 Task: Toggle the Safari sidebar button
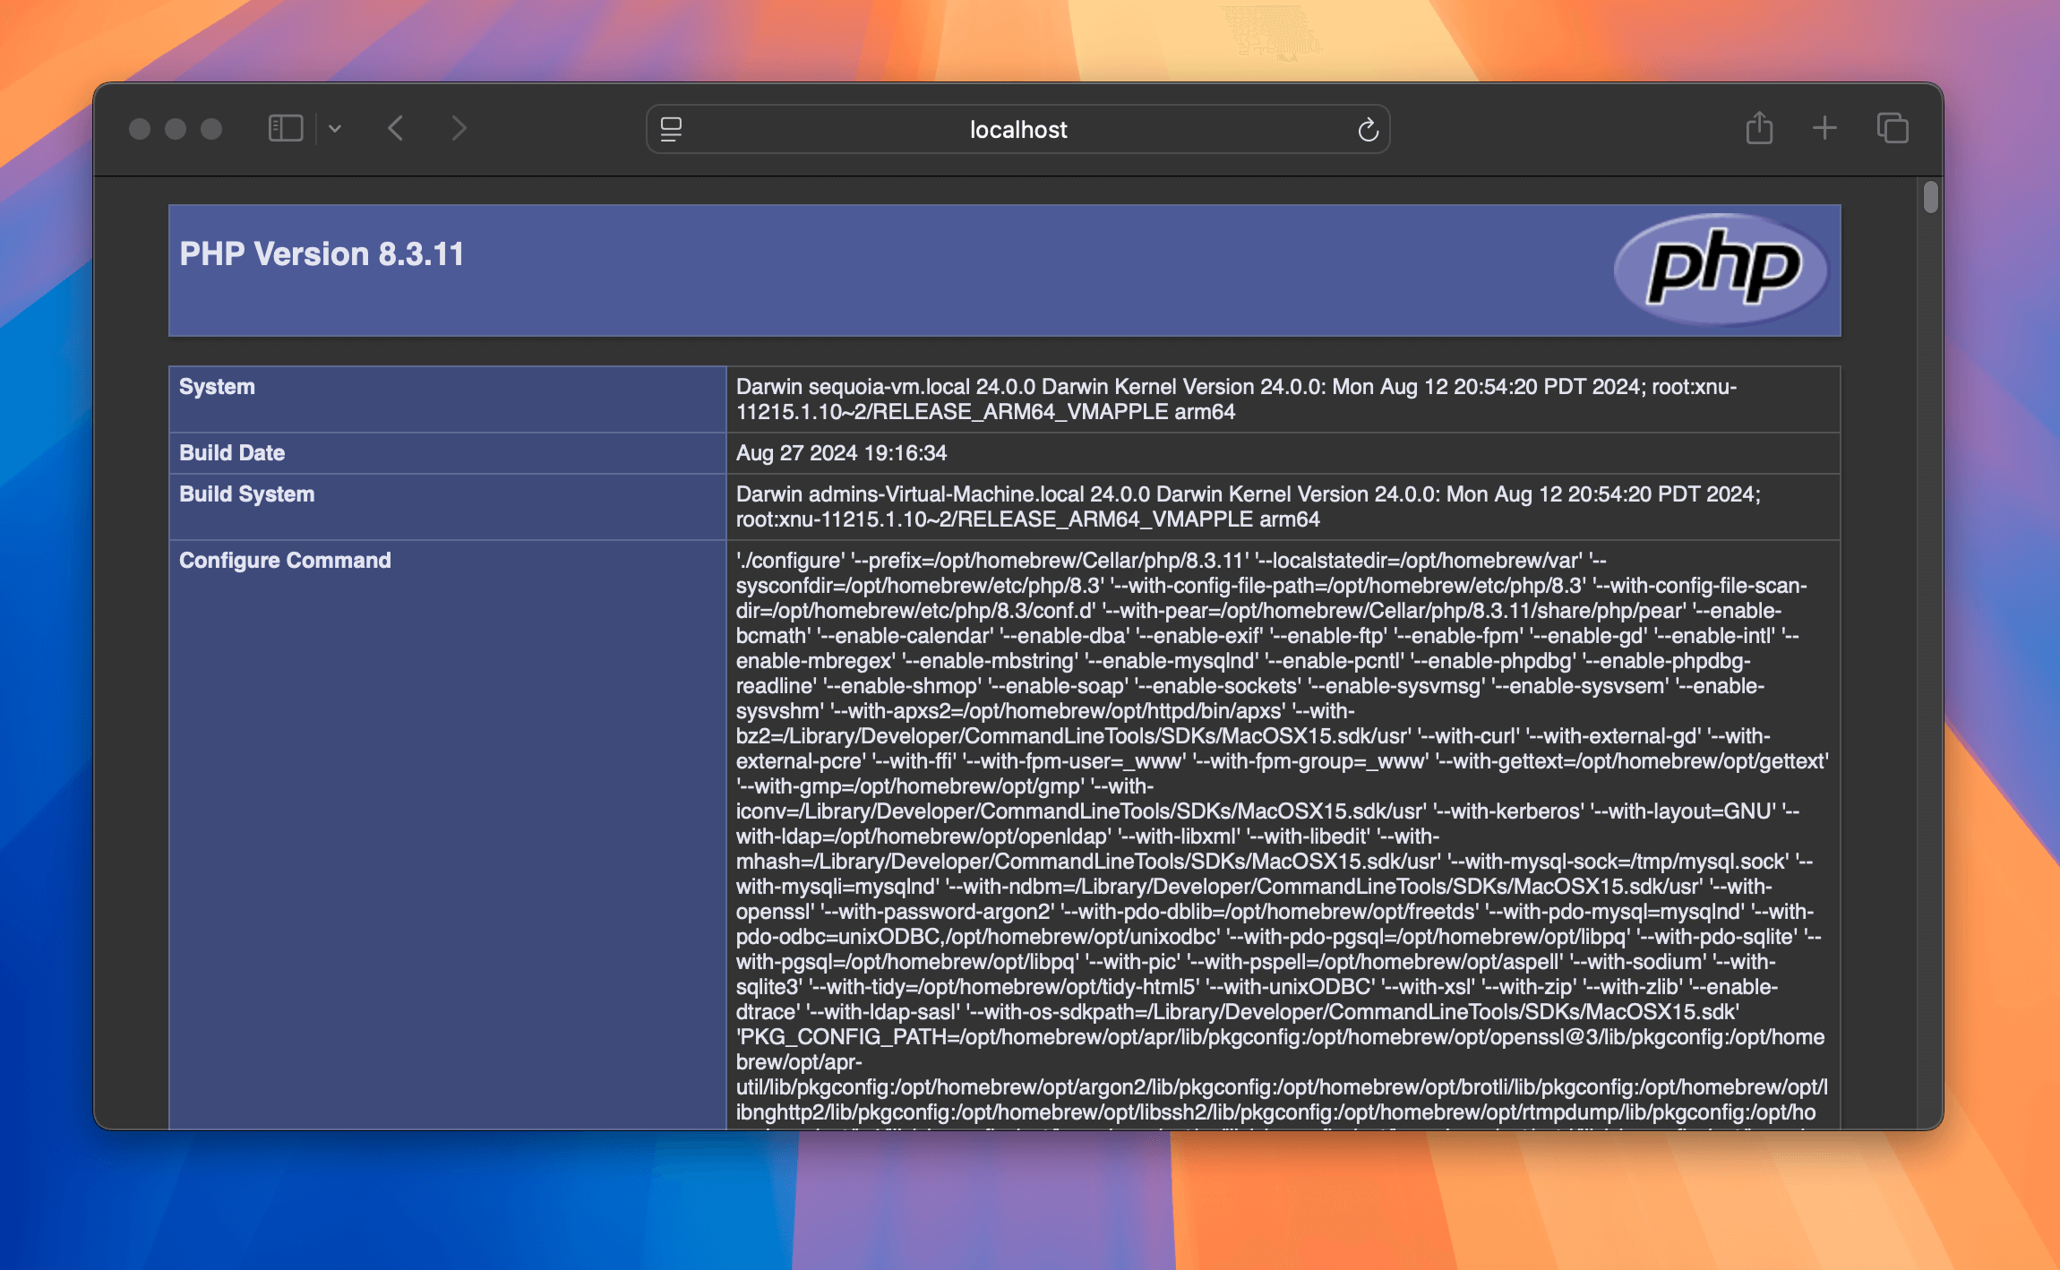[x=285, y=129]
